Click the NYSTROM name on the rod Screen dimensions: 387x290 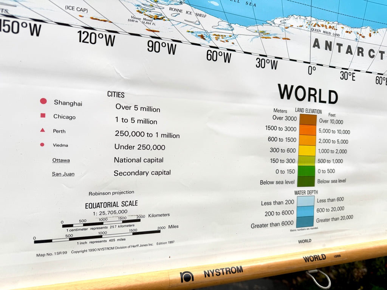[x=223, y=272]
